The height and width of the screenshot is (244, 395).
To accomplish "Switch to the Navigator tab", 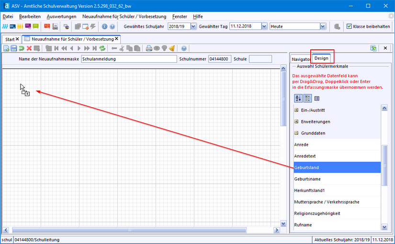I will 301,59.
